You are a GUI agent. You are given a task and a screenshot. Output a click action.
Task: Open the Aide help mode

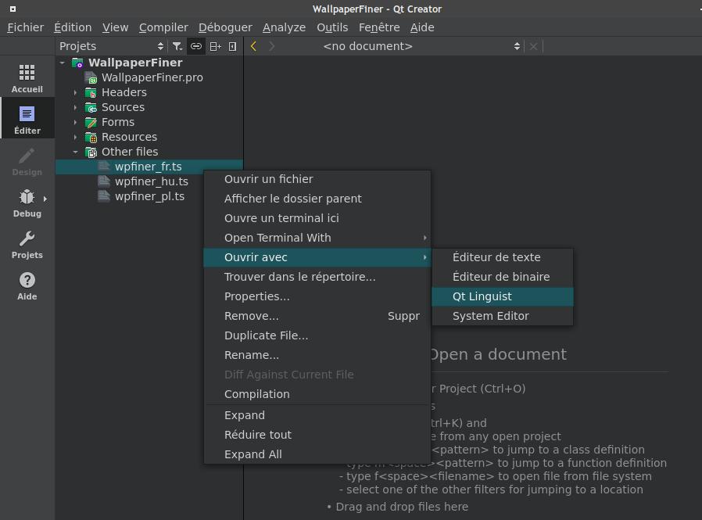27,285
